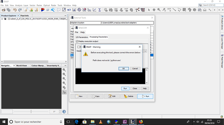Open the Mask Manager side panel
The height and width of the screenshot is (125, 224).
click(x=222, y=61)
